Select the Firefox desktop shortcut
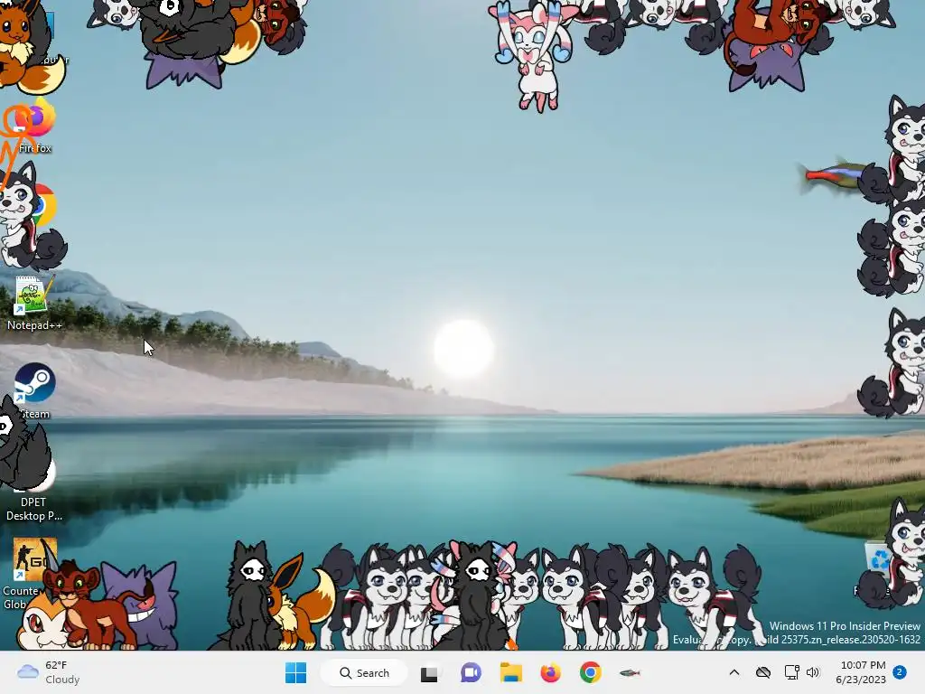The width and height of the screenshot is (925, 694). 34,127
